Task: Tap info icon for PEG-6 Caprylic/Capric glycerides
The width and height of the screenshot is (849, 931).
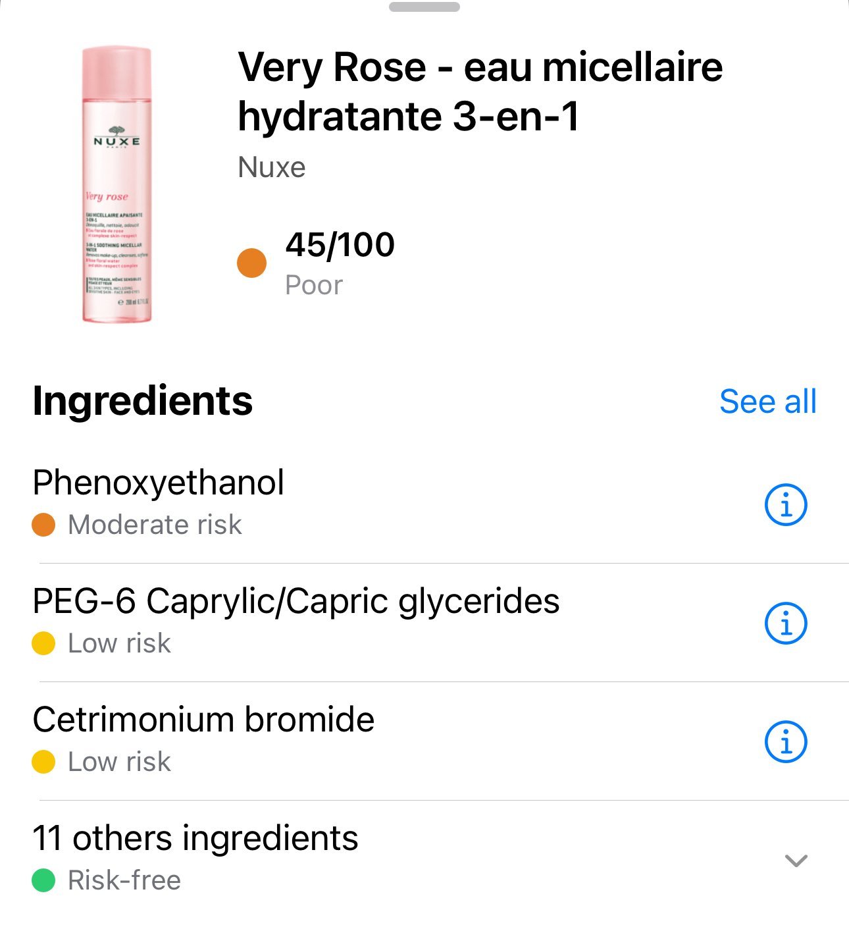Action: [x=786, y=623]
